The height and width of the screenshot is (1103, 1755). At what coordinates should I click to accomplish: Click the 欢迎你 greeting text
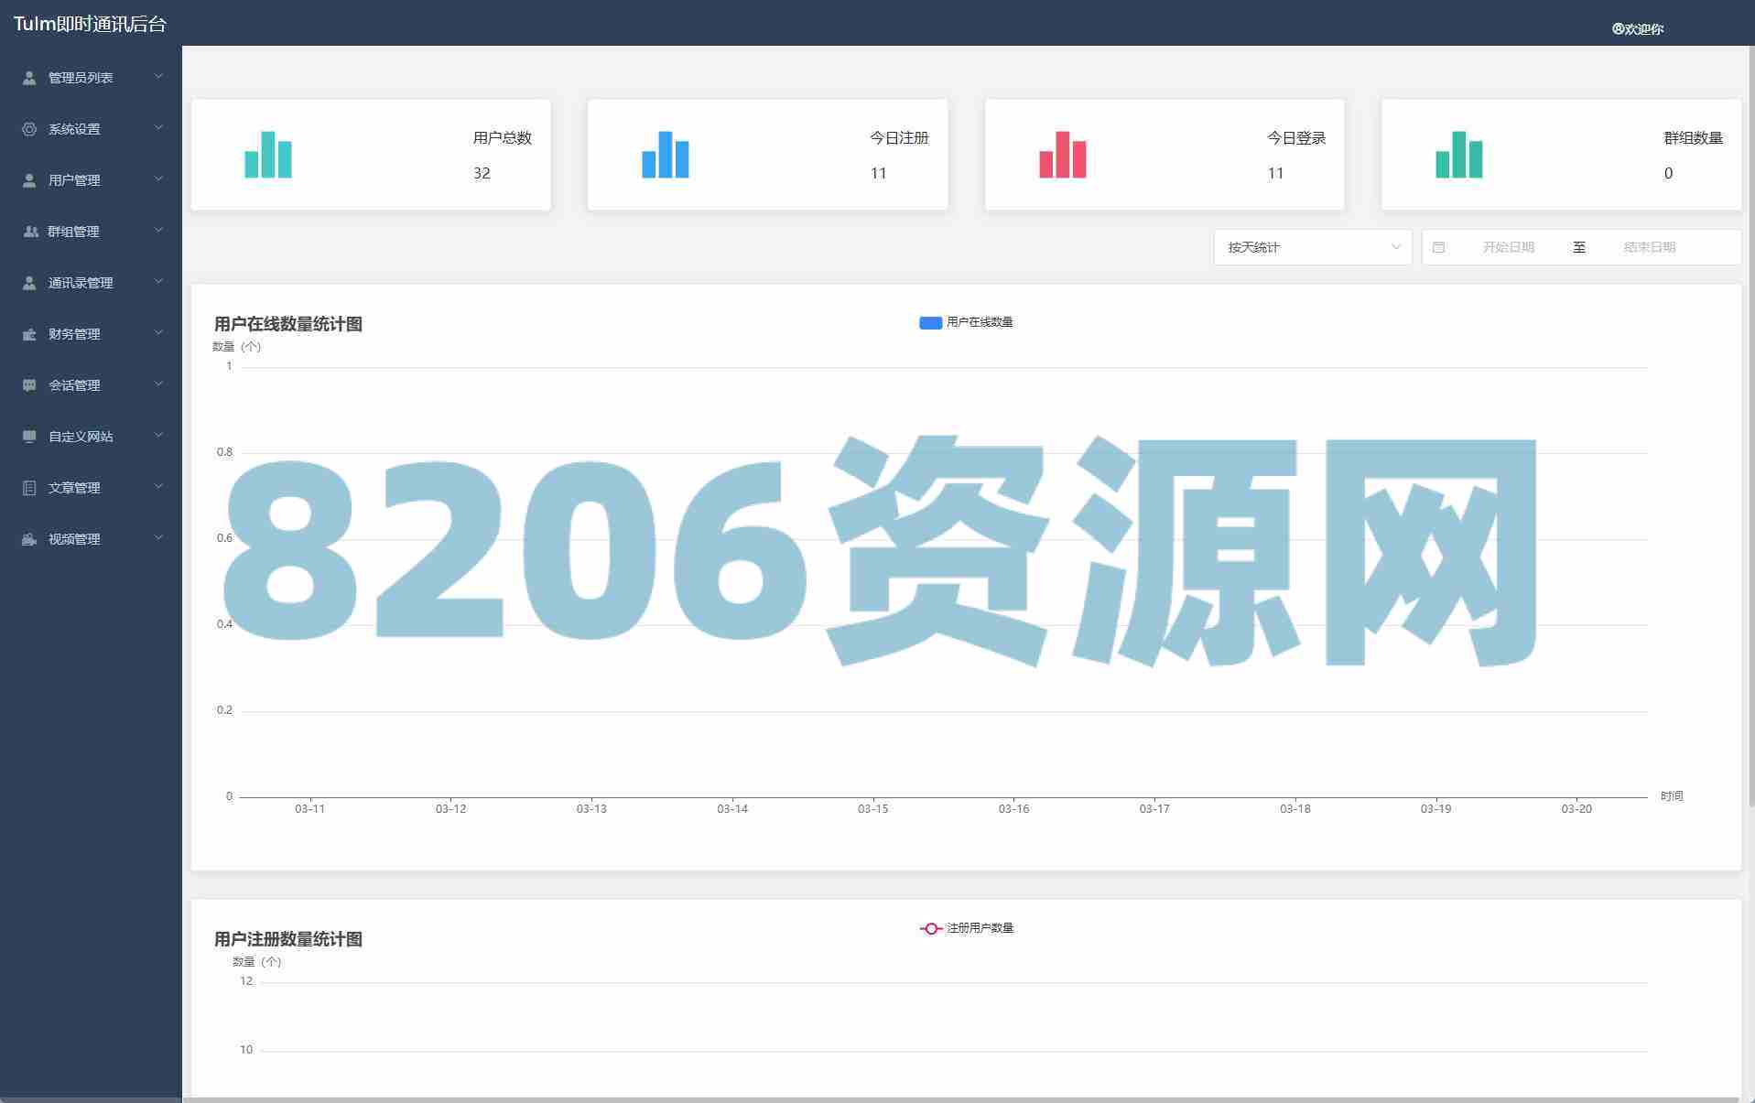point(1644,29)
